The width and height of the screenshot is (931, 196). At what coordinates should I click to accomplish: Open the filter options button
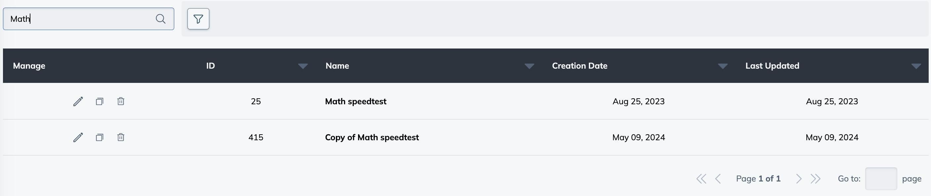click(x=198, y=19)
